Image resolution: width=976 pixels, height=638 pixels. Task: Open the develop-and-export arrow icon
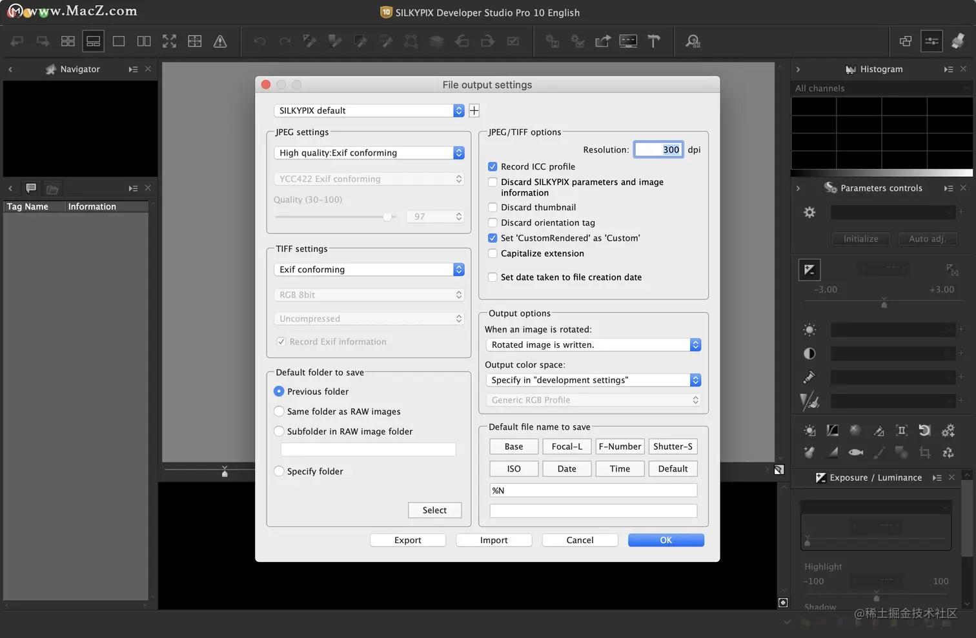(x=603, y=41)
